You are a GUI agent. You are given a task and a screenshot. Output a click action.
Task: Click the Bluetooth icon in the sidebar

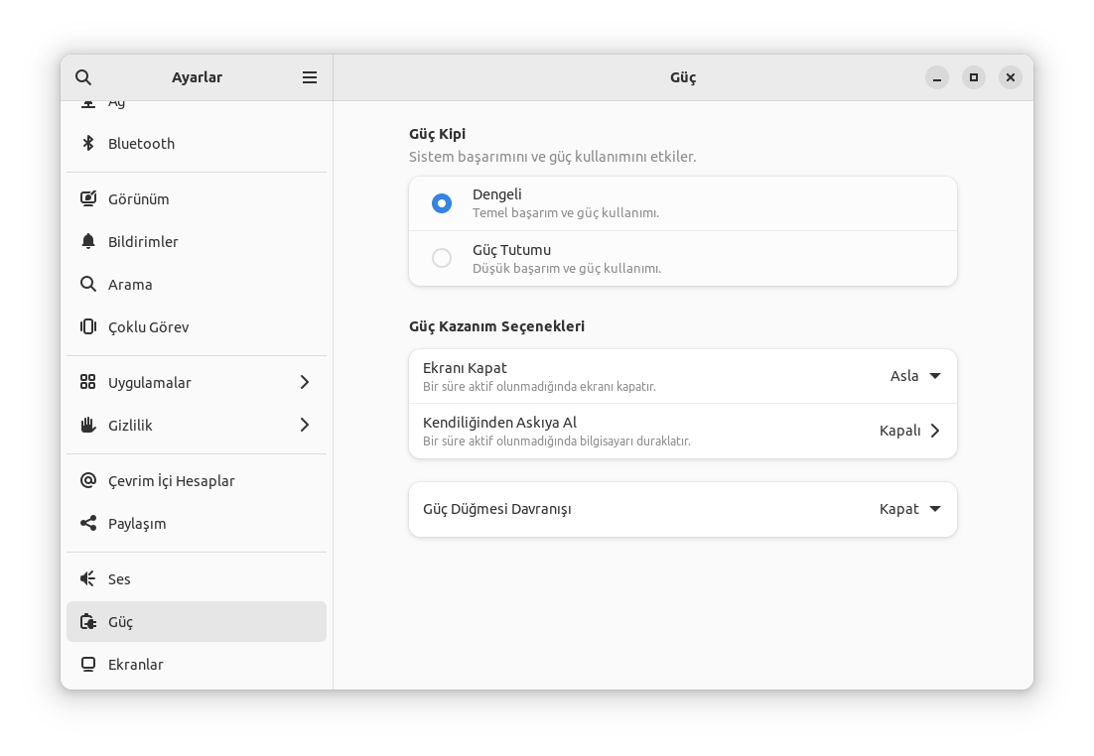coord(88,143)
